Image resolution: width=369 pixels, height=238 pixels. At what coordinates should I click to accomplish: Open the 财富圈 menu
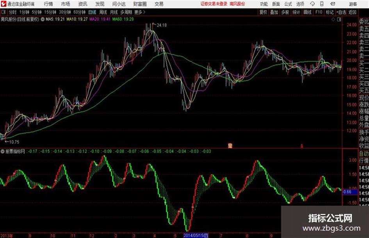click(x=140, y=4)
